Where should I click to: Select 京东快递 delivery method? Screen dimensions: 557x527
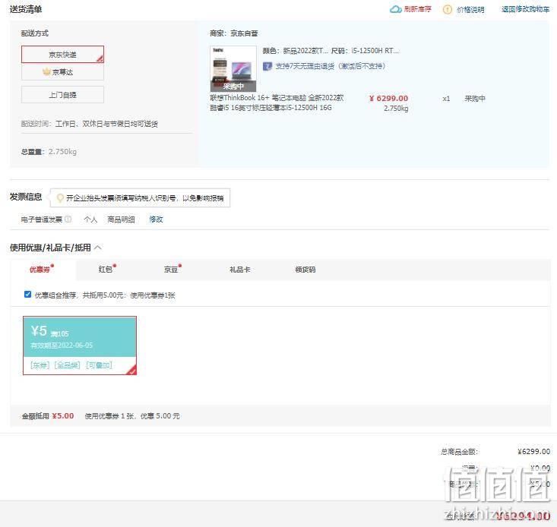click(62, 55)
